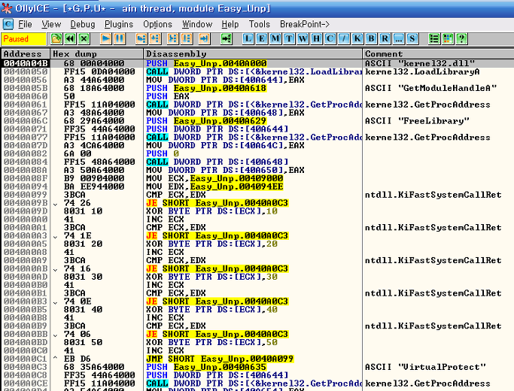Viewport: 514px width, 391px height.
Task: Select MOV EDX,Easy_Unp.004094EE instruction
Action: pos(214,186)
